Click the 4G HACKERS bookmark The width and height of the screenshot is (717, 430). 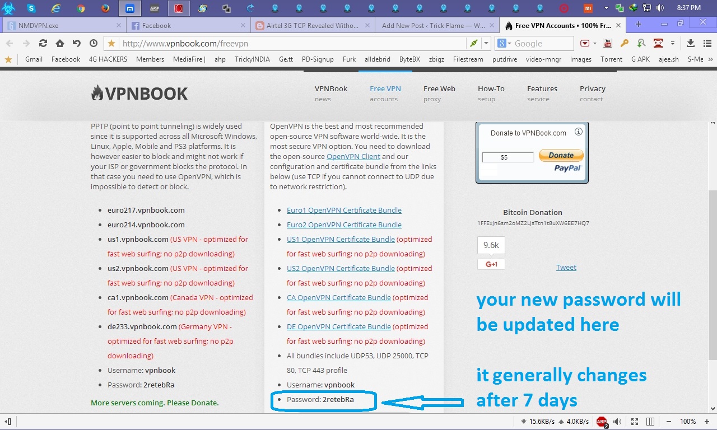click(108, 59)
